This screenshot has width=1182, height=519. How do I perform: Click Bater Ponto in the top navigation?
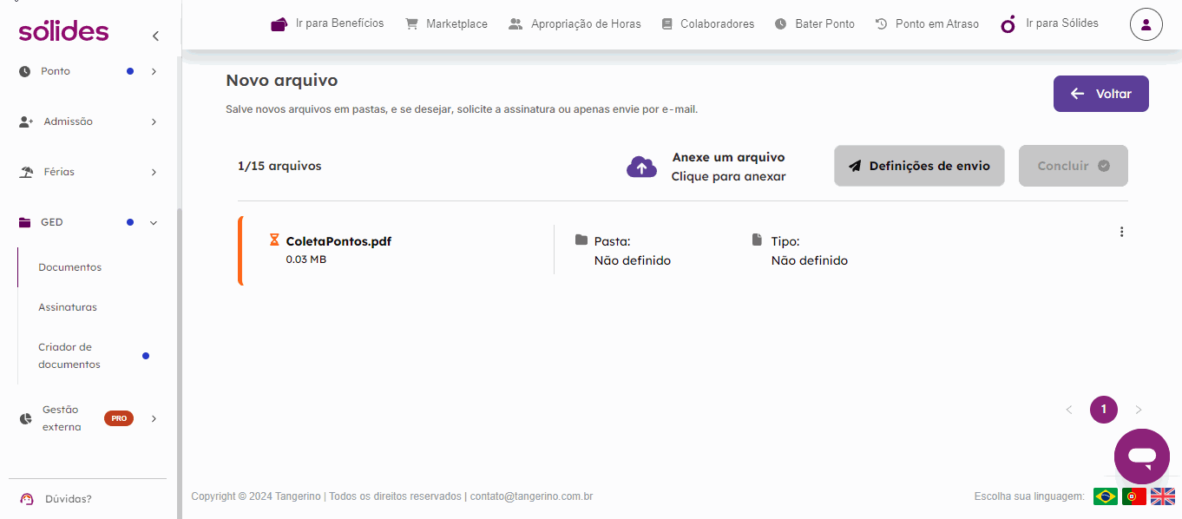point(814,24)
